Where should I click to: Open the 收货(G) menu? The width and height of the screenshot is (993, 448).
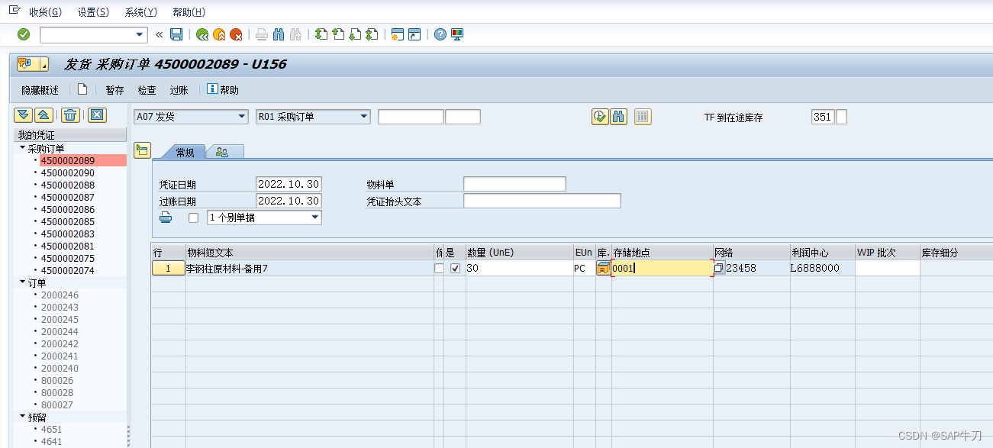45,12
